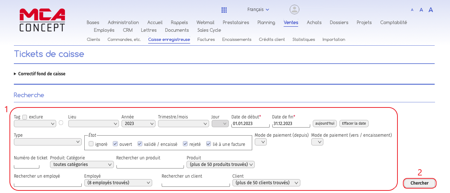Viewport: 450px width, 193px height.
Task: Select the largest font size A
Action: [x=431, y=10]
